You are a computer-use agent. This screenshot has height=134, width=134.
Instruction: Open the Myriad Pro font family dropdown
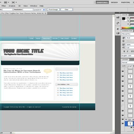pos(128,34)
